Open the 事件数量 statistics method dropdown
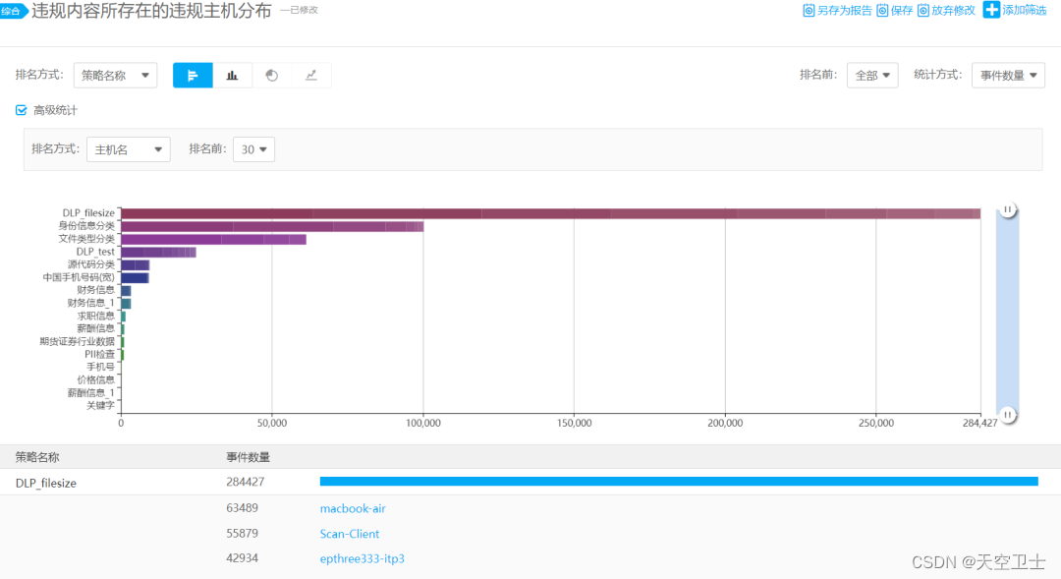This screenshot has height=579, width=1061. tap(1008, 75)
